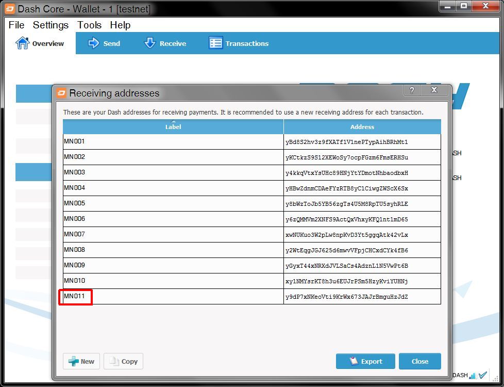Click the Dash logo in Receiving addresses dialog
This screenshot has height=387, width=504.
pos(61,93)
